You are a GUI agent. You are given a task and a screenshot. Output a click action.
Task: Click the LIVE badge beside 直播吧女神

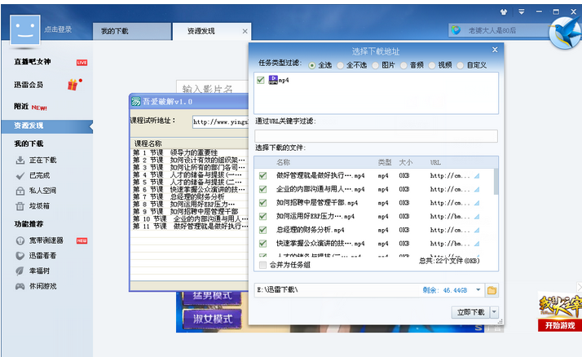pyautogui.click(x=82, y=62)
